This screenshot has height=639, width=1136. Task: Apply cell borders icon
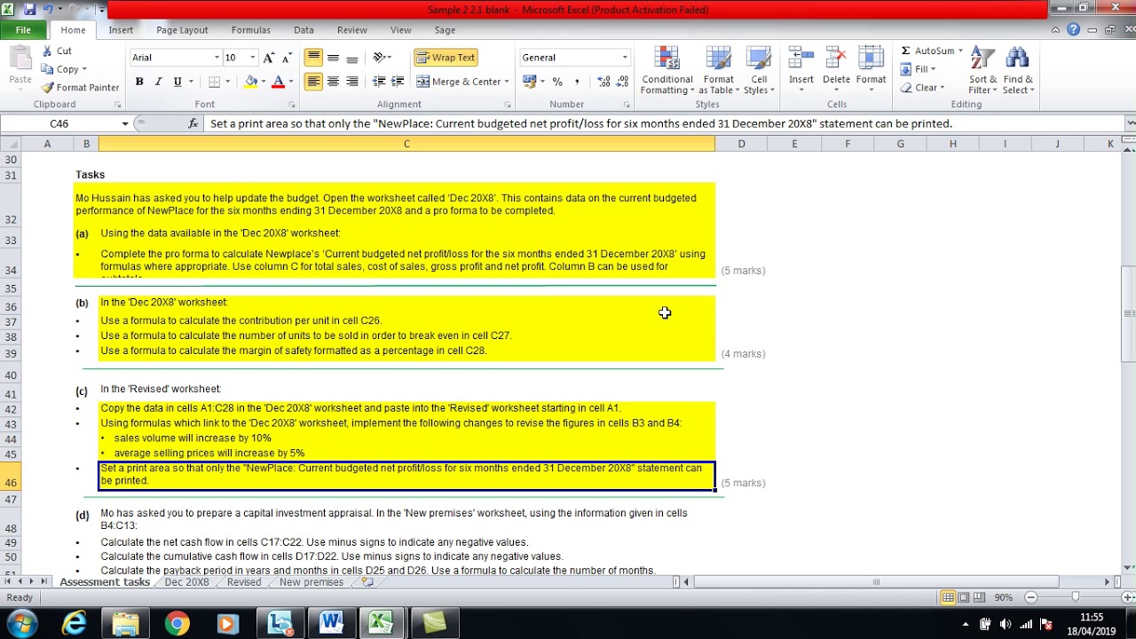point(214,82)
